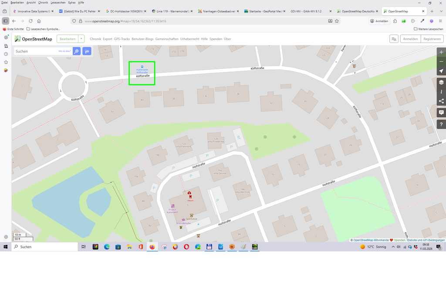446x287 pixels.
Task: Open the Windows Start menu
Action: coord(6,247)
